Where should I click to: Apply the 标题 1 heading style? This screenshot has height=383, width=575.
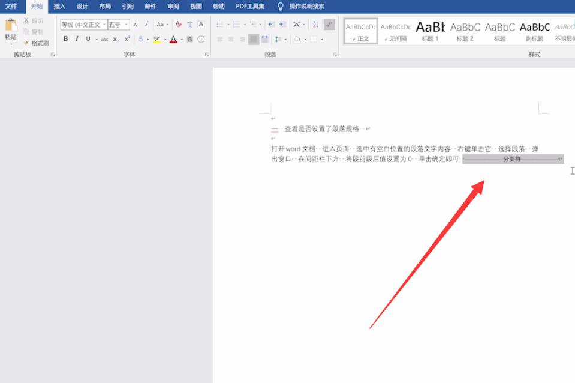pos(430,31)
